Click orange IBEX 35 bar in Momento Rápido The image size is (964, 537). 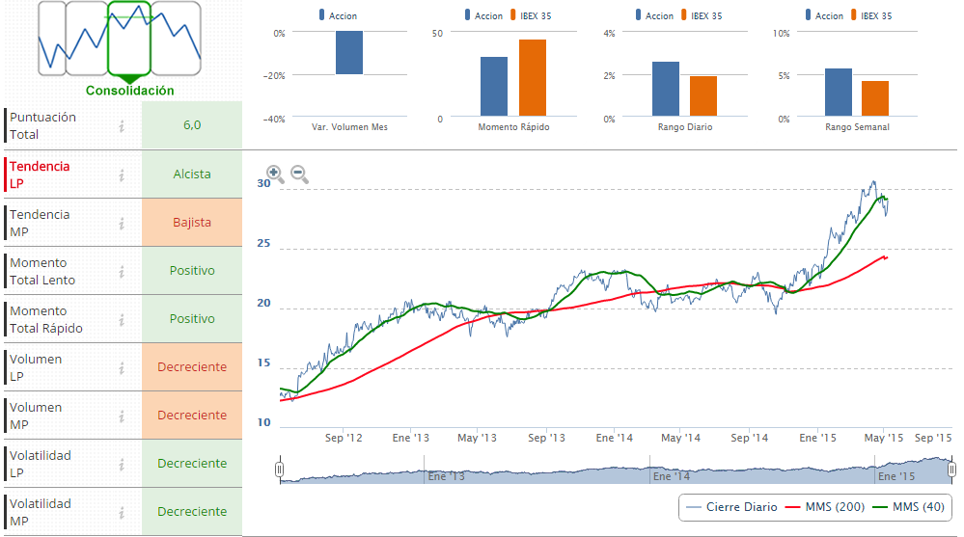(533, 77)
